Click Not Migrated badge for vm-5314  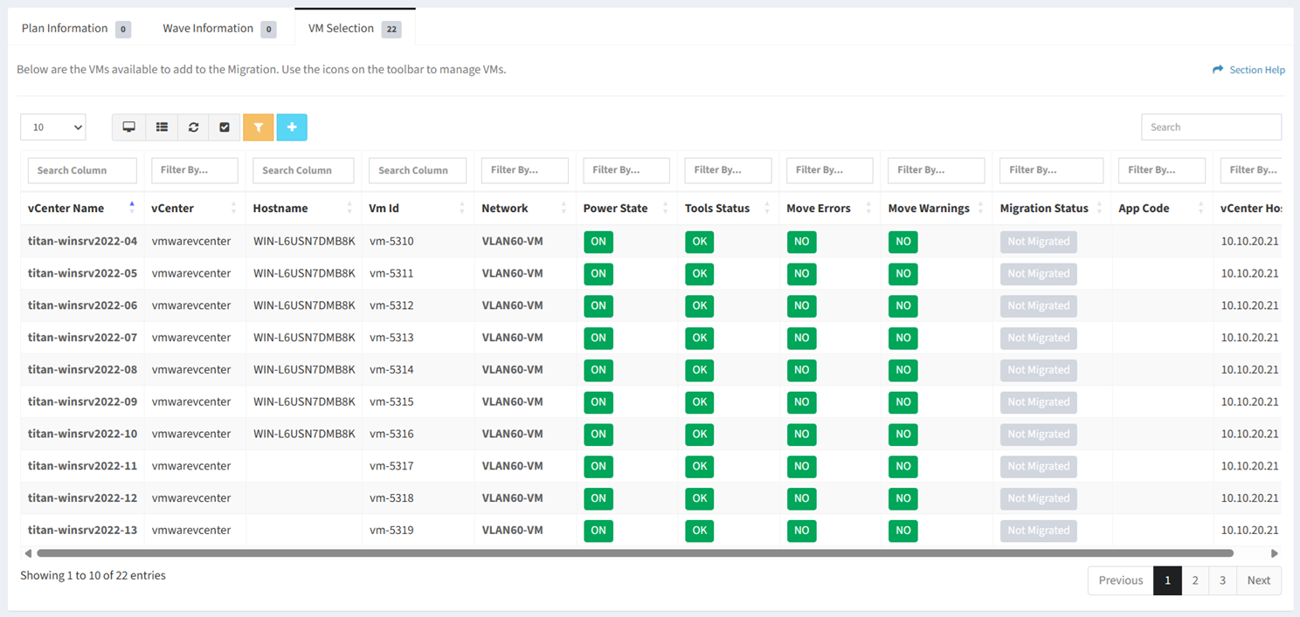1038,370
